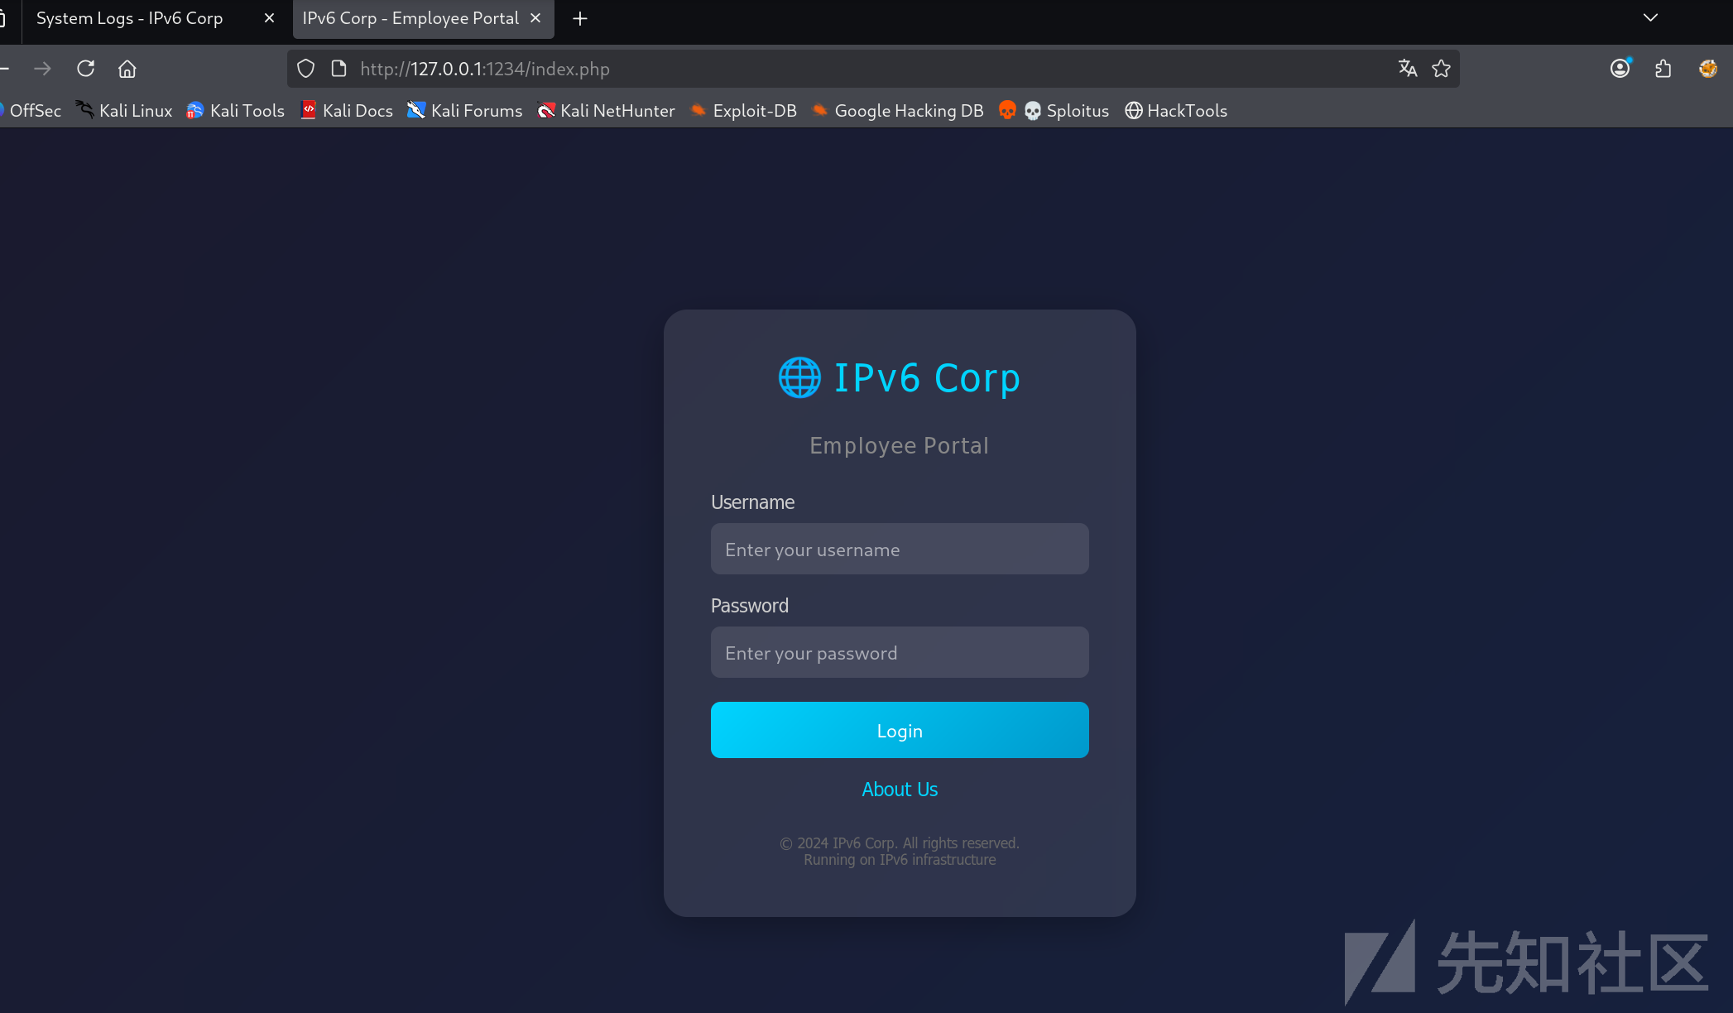Open the Kali Linux bookmark
Viewport: 1733px width, 1013px height.
(124, 111)
